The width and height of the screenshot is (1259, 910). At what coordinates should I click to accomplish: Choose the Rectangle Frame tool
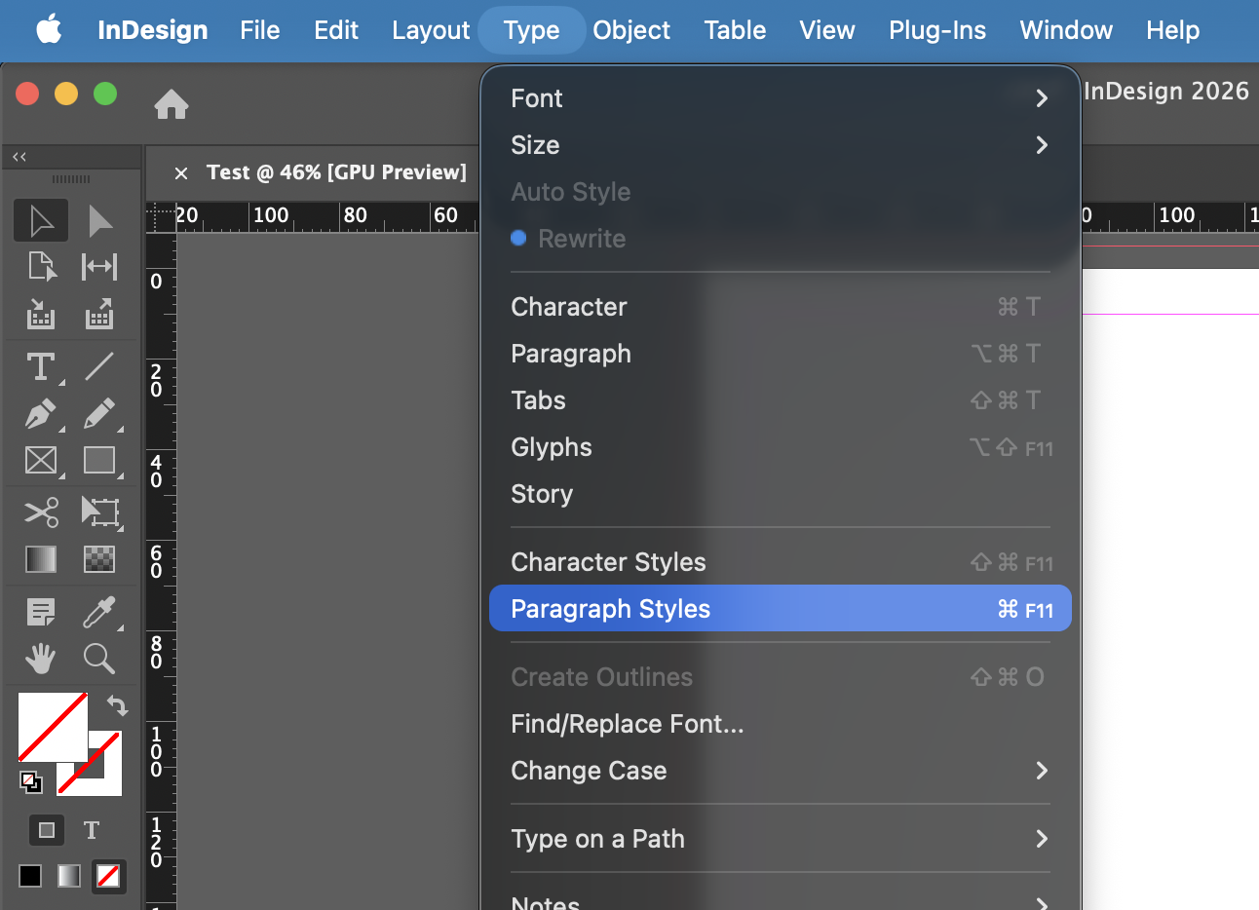tap(41, 460)
